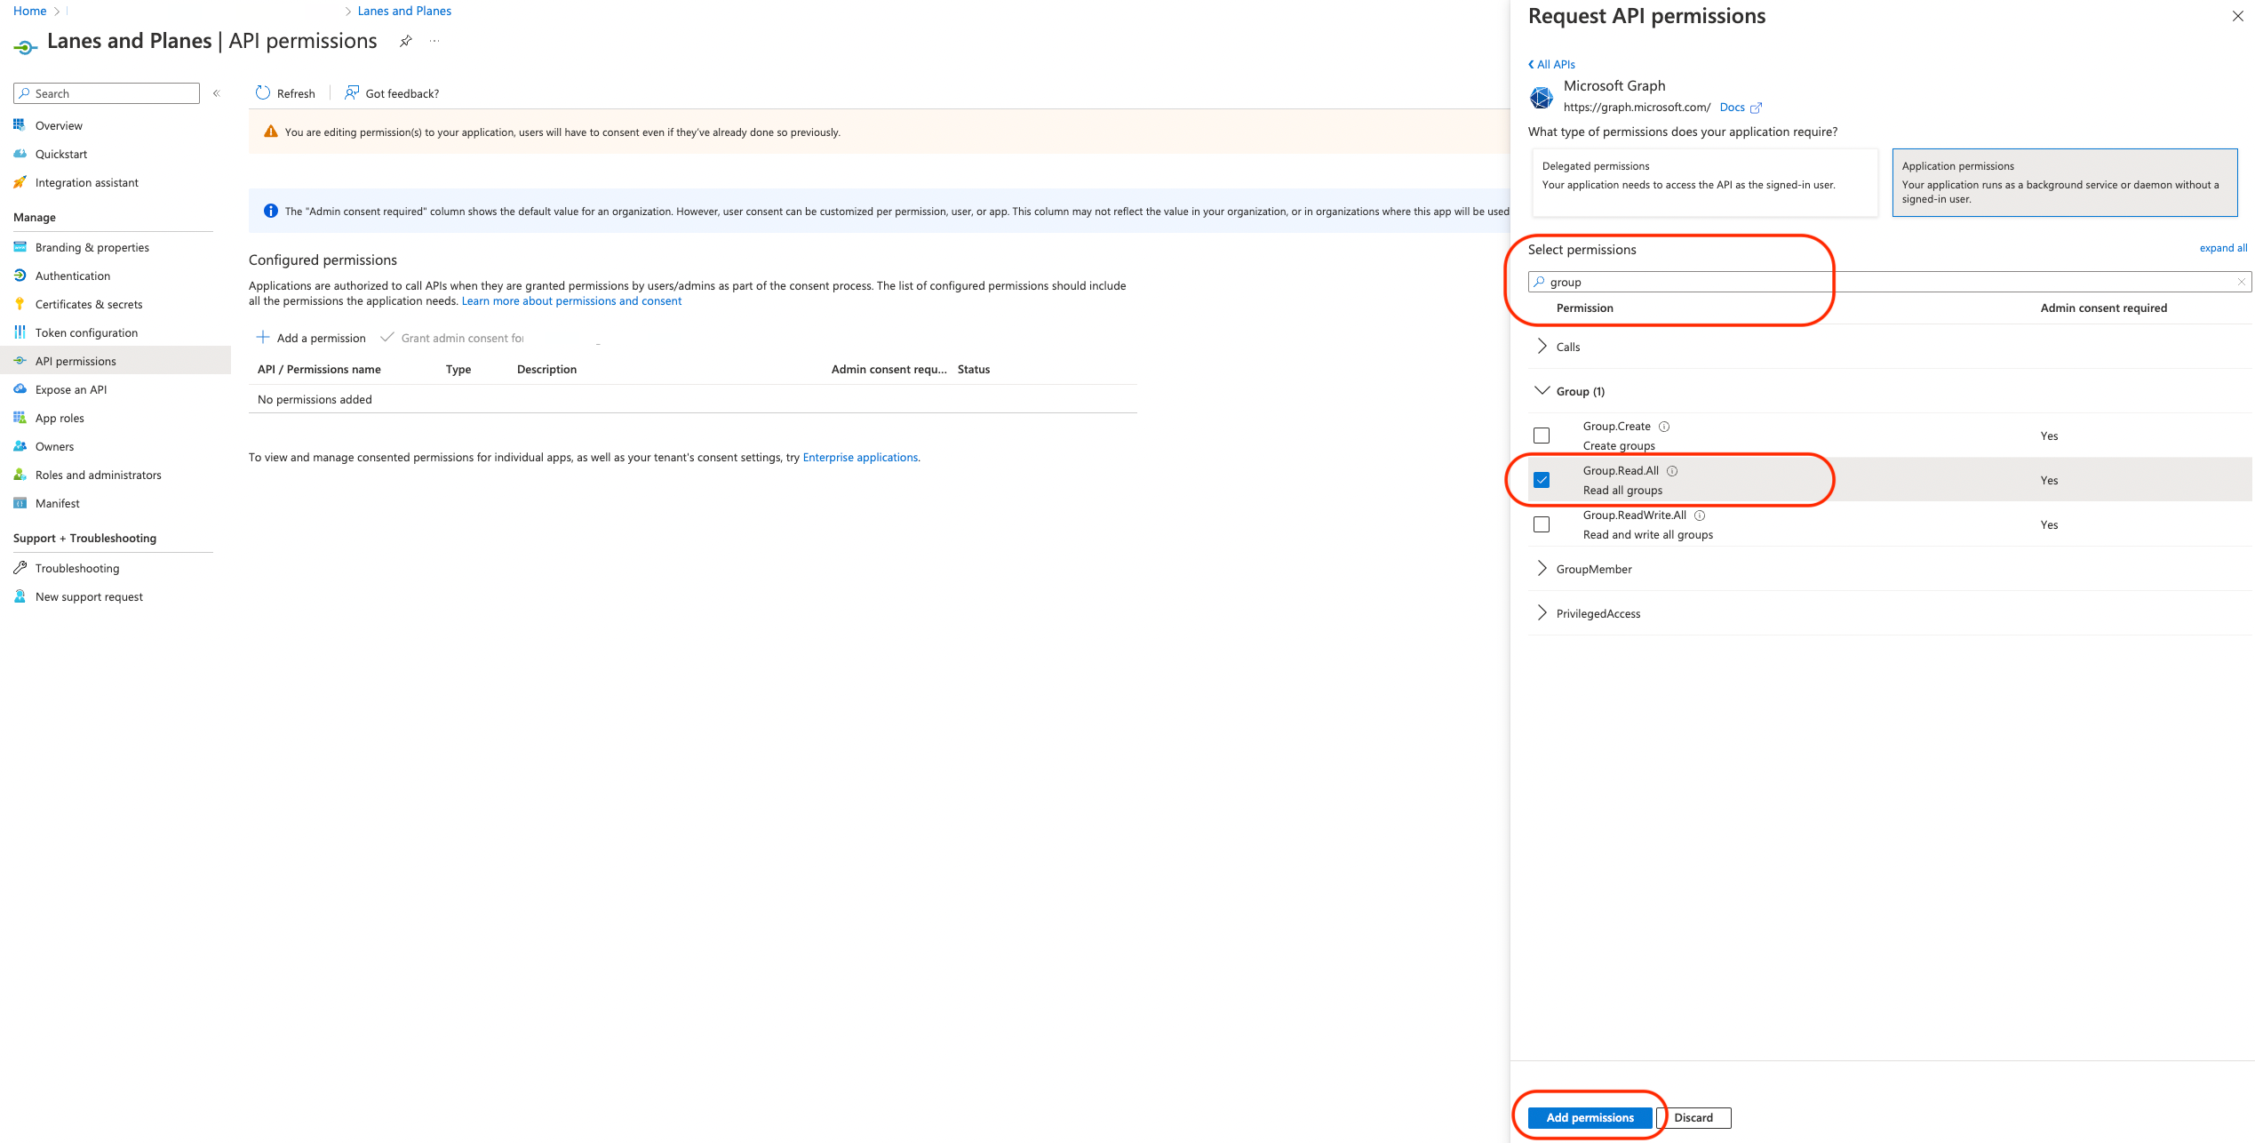The image size is (2255, 1143).
Task: Open the Overview menu item
Action: coord(116,125)
